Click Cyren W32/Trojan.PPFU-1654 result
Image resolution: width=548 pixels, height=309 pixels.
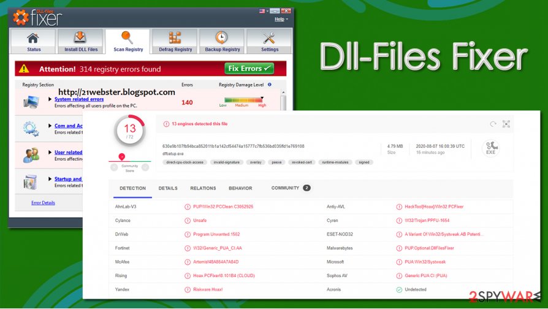427,221
